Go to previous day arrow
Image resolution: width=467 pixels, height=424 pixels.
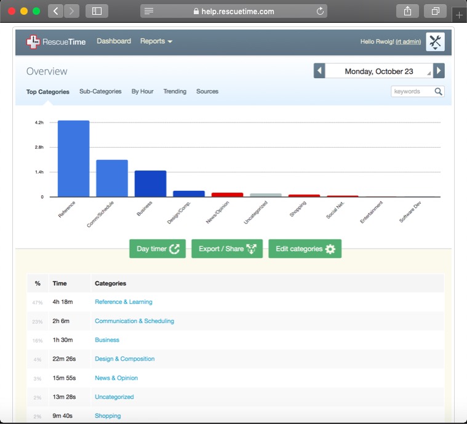(319, 71)
